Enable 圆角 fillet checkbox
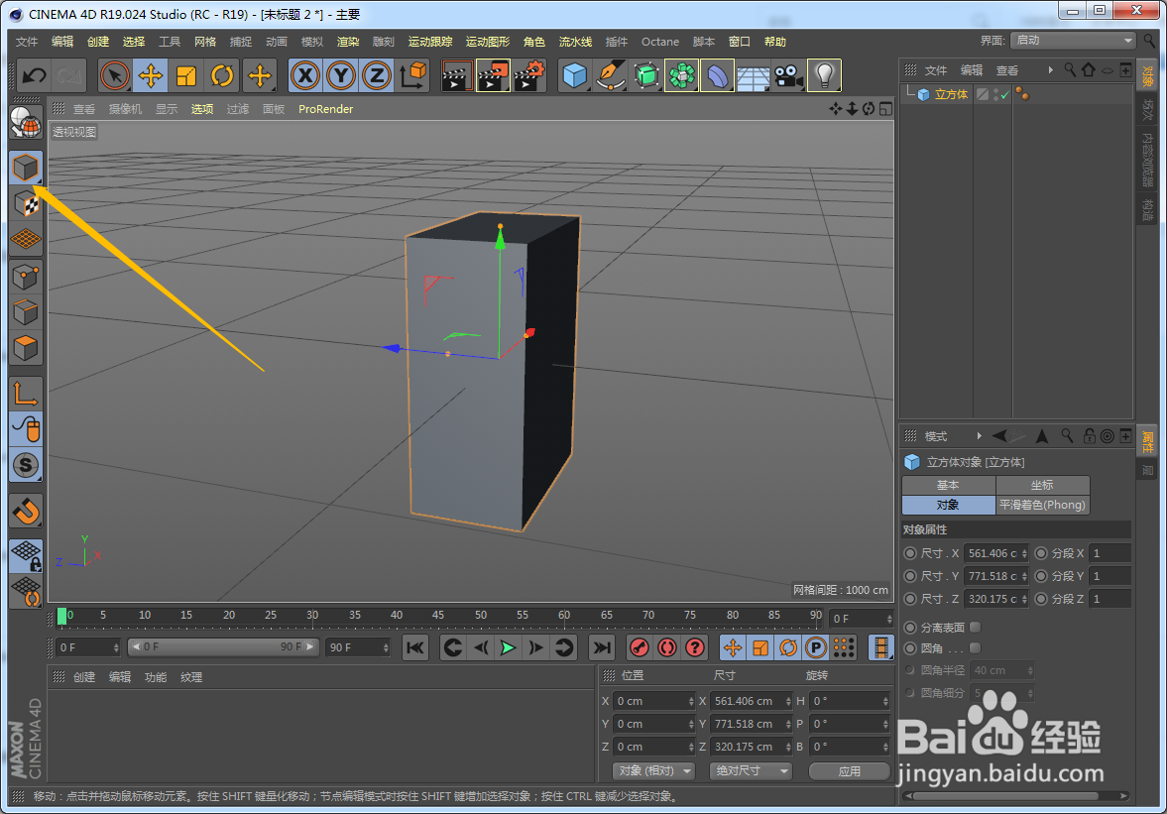 click(975, 648)
